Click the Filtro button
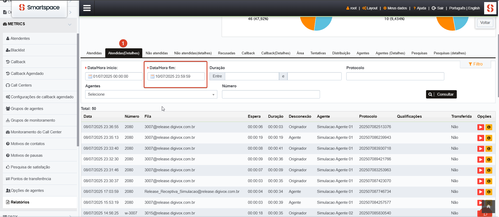 tap(476, 64)
